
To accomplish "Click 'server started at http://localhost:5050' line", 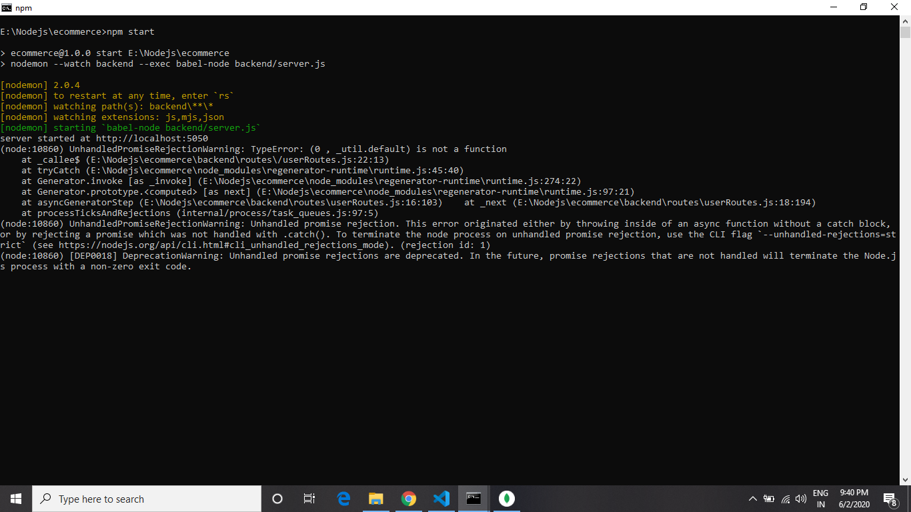I will (x=104, y=138).
